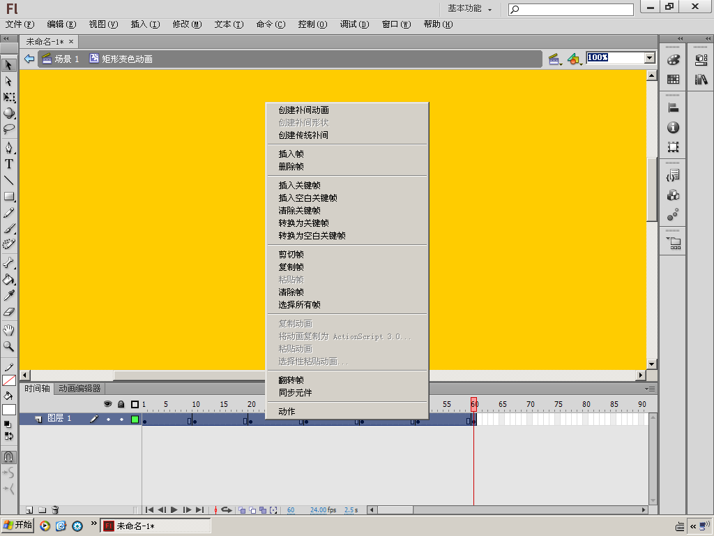Expand the icon panel column beside the stage

click(680, 39)
